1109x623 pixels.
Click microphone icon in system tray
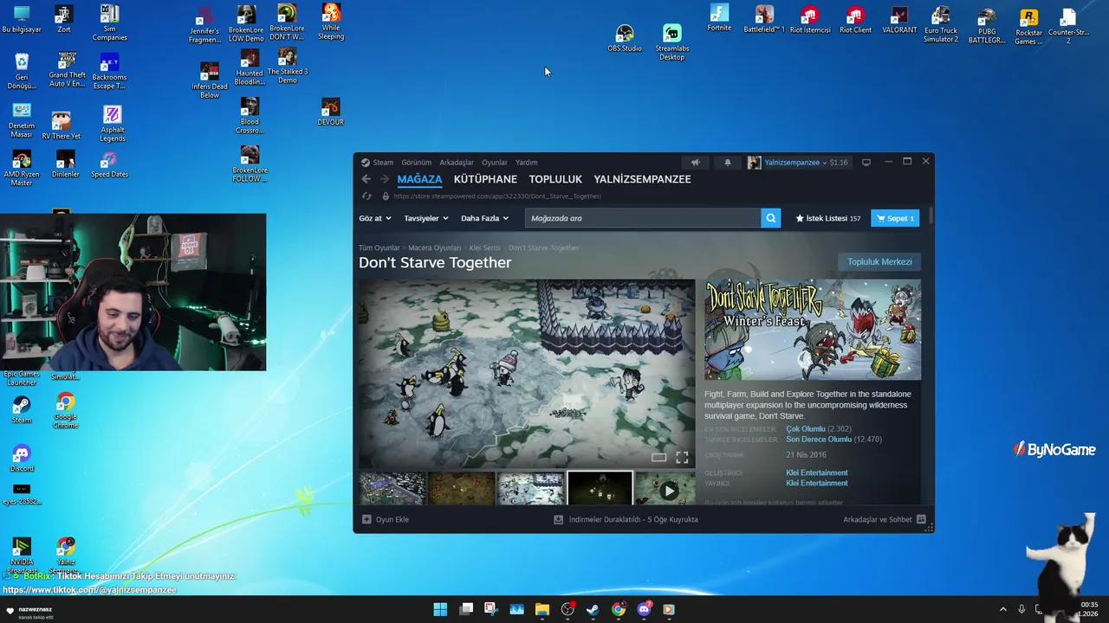tap(1021, 609)
